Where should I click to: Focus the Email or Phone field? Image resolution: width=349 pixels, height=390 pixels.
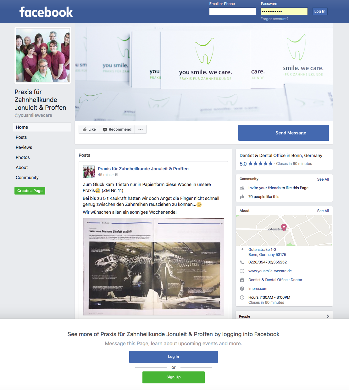[233, 11]
